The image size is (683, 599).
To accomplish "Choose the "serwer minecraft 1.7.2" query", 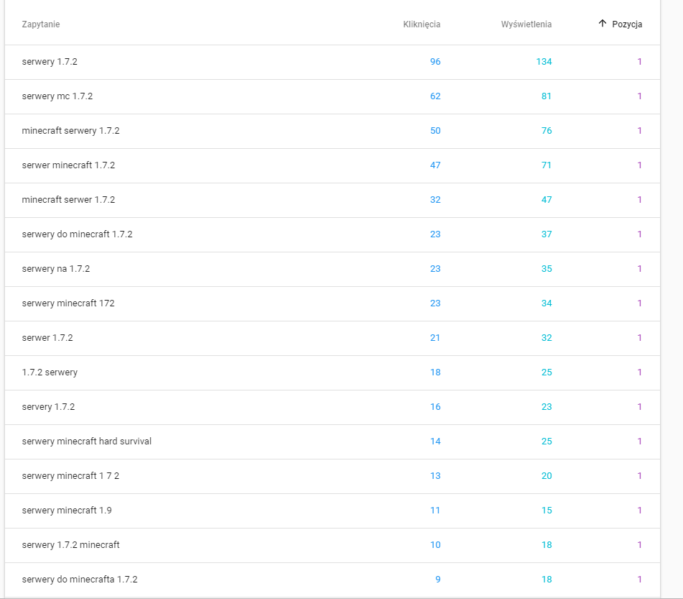I will click(x=68, y=165).
